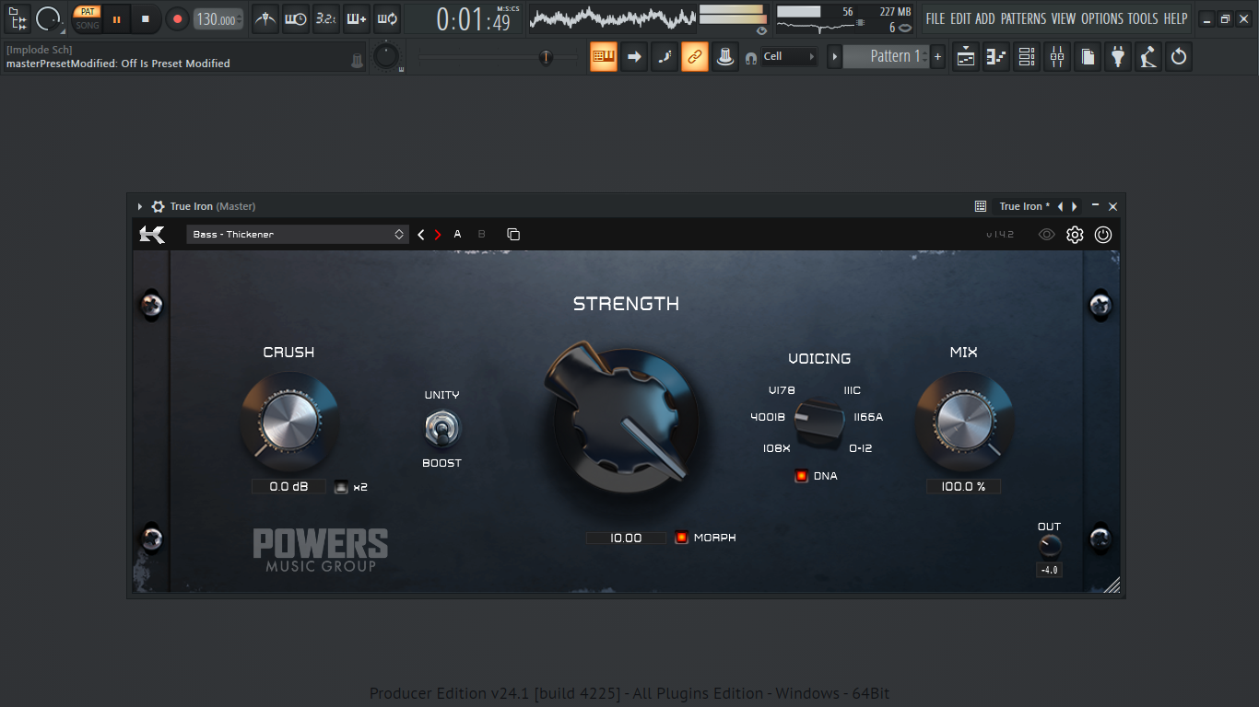
Task: Expand the True Iron window menu arrow
Action: [140, 206]
